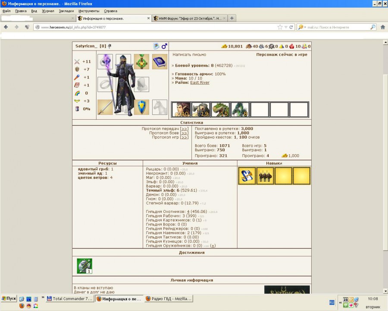The height and width of the screenshot is (311, 388).
Task: Select the empty horse mount slot
Action: (160, 107)
